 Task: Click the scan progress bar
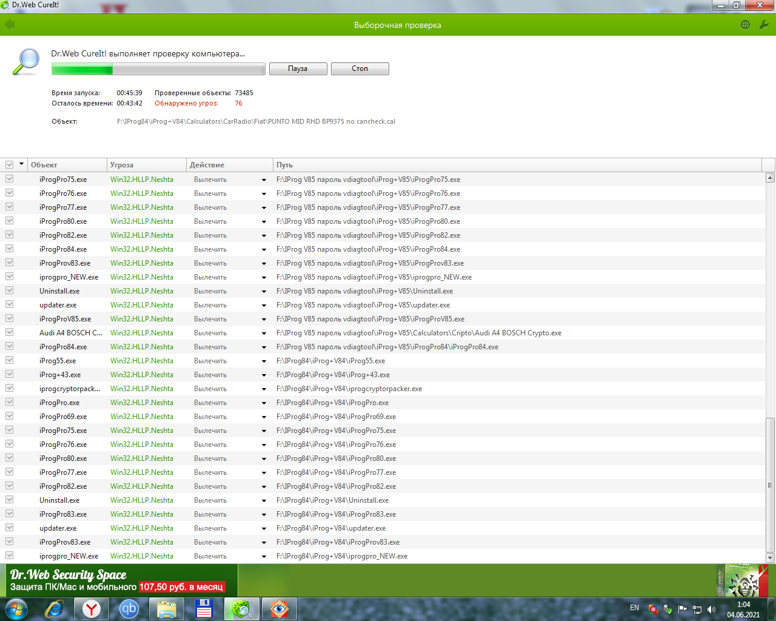pos(158,69)
